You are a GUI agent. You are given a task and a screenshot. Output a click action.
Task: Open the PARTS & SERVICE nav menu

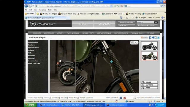(x=73, y=33)
